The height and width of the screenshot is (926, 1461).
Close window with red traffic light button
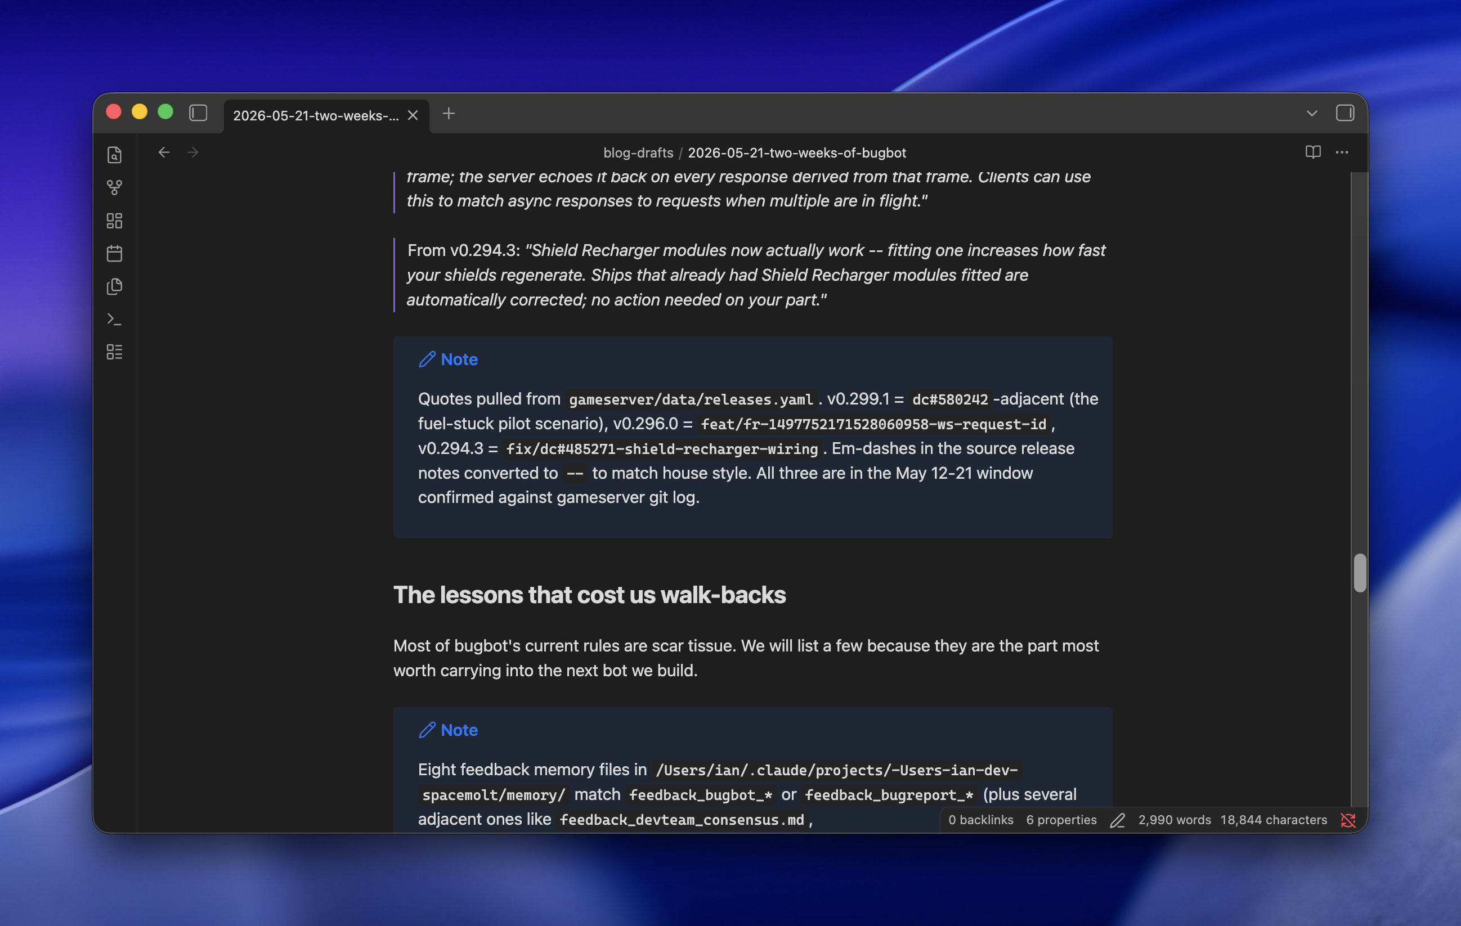(114, 112)
